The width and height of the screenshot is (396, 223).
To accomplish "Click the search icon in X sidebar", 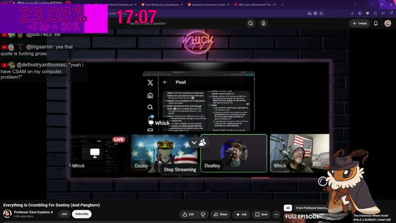I will coord(150,107).
